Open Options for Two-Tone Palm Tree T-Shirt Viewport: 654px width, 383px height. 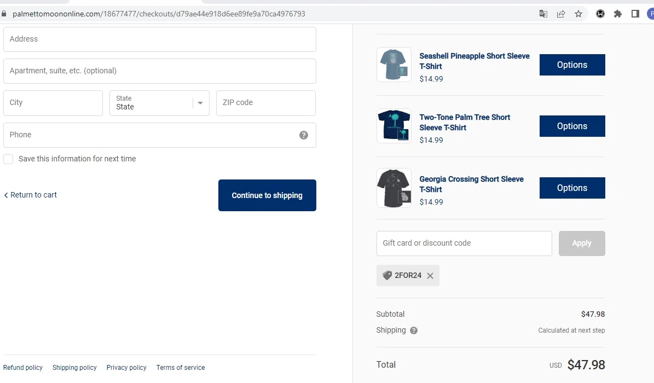pos(572,126)
